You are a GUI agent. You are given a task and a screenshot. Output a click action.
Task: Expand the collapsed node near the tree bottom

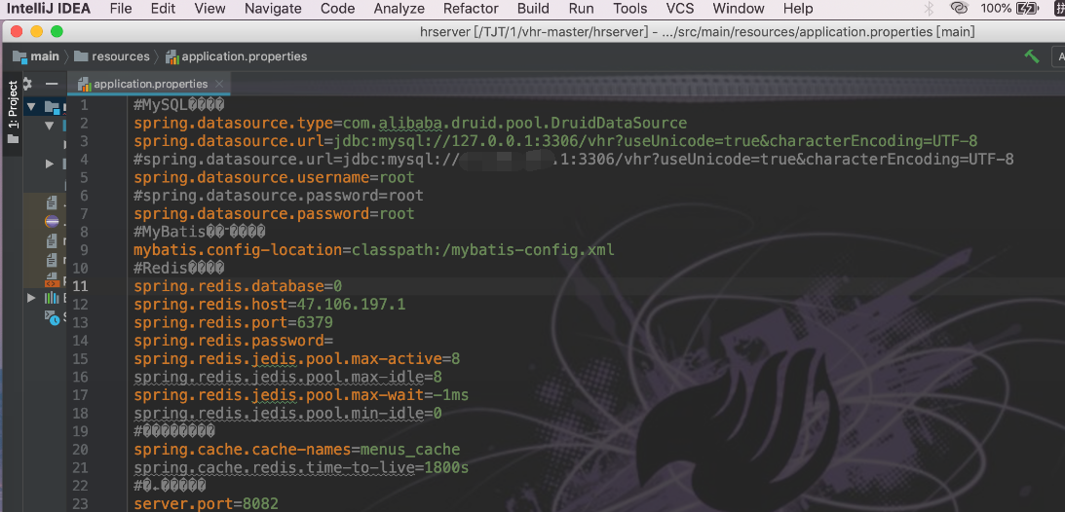32,297
